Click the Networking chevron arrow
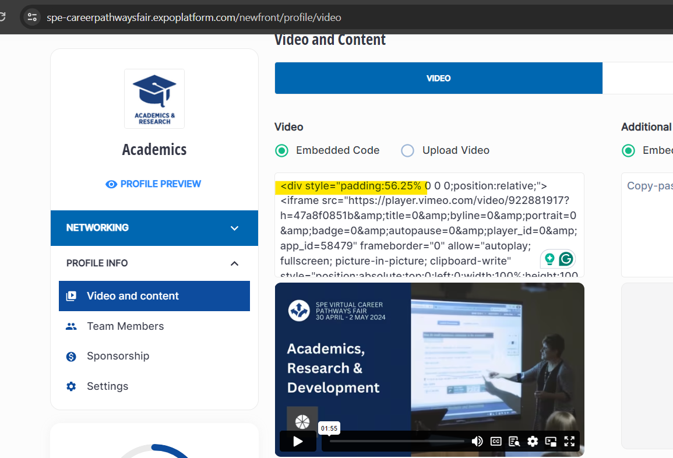The height and width of the screenshot is (458, 673). pos(234,228)
